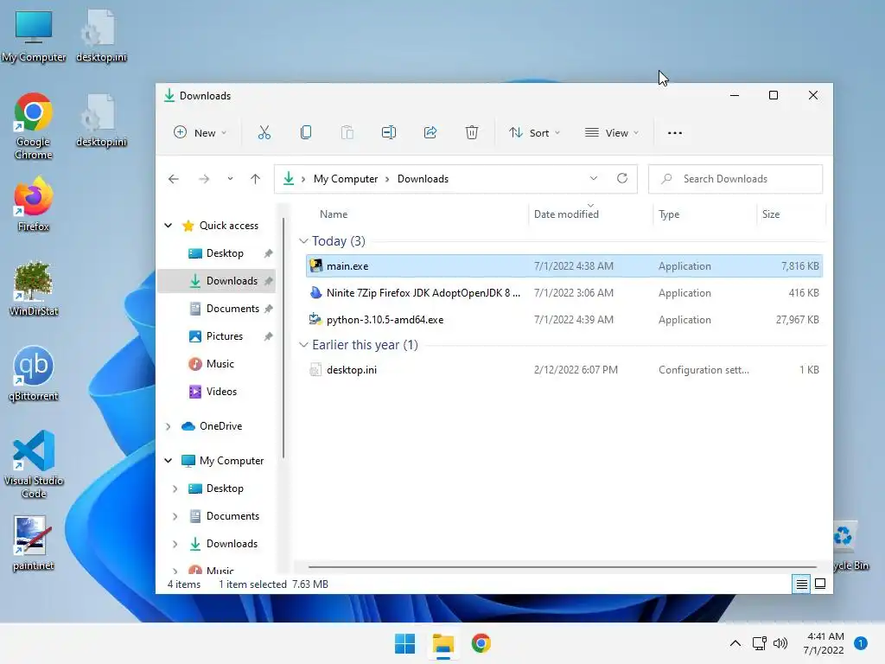Collapse the Today (3) group
Viewport: 885px width, 664px height.
click(303, 241)
